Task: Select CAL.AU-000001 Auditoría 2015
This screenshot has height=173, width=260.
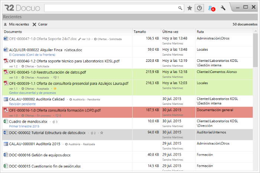Action: click(x=35, y=144)
